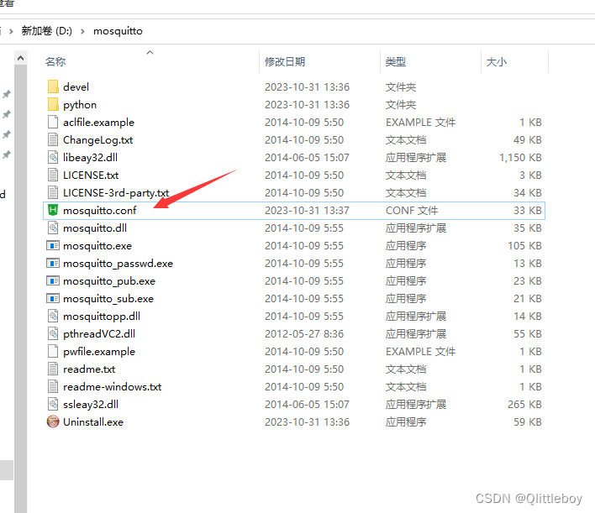
Task: Expand the chevron before 新加卷 (D:)
Action: pos(11,31)
